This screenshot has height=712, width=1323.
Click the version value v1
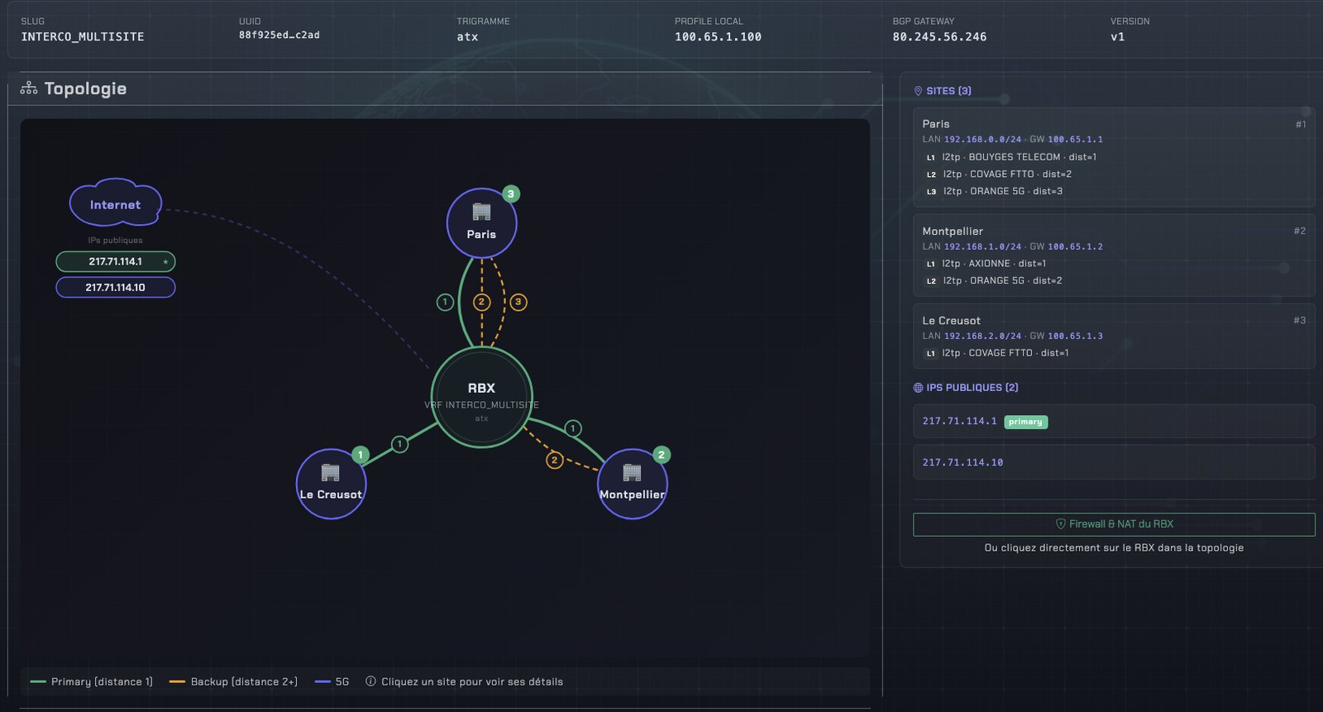tap(1117, 36)
